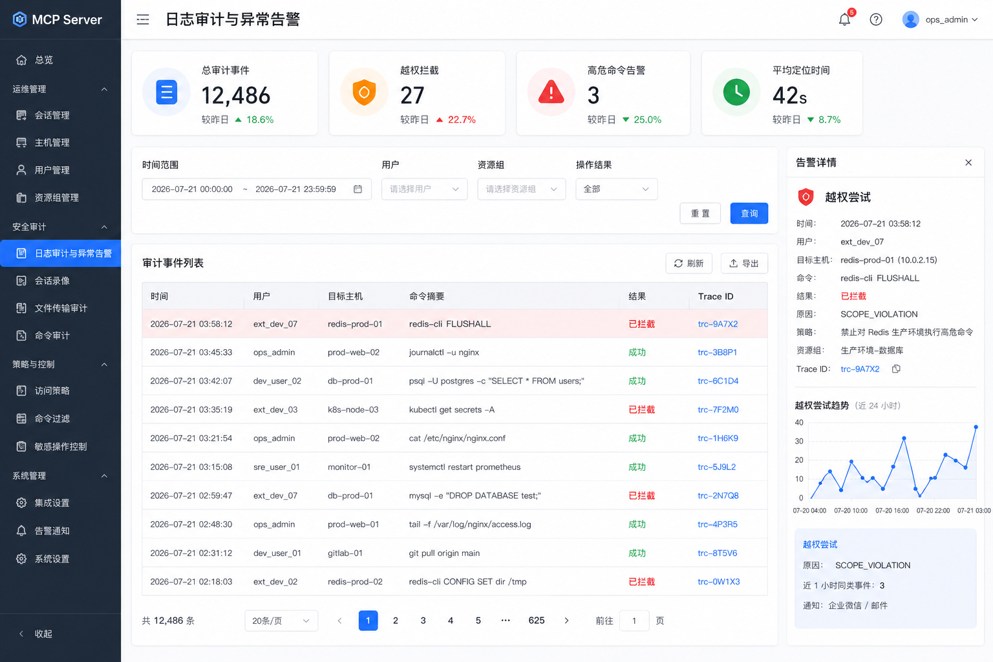Open trace link trc-9A7X2 in alert details
The width and height of the screenshot is (993, 662).
point(860,369)
